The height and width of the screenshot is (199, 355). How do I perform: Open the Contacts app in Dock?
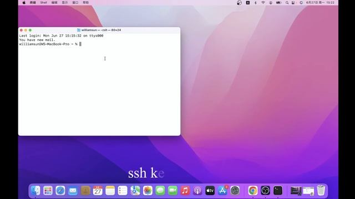pos(85,191)
